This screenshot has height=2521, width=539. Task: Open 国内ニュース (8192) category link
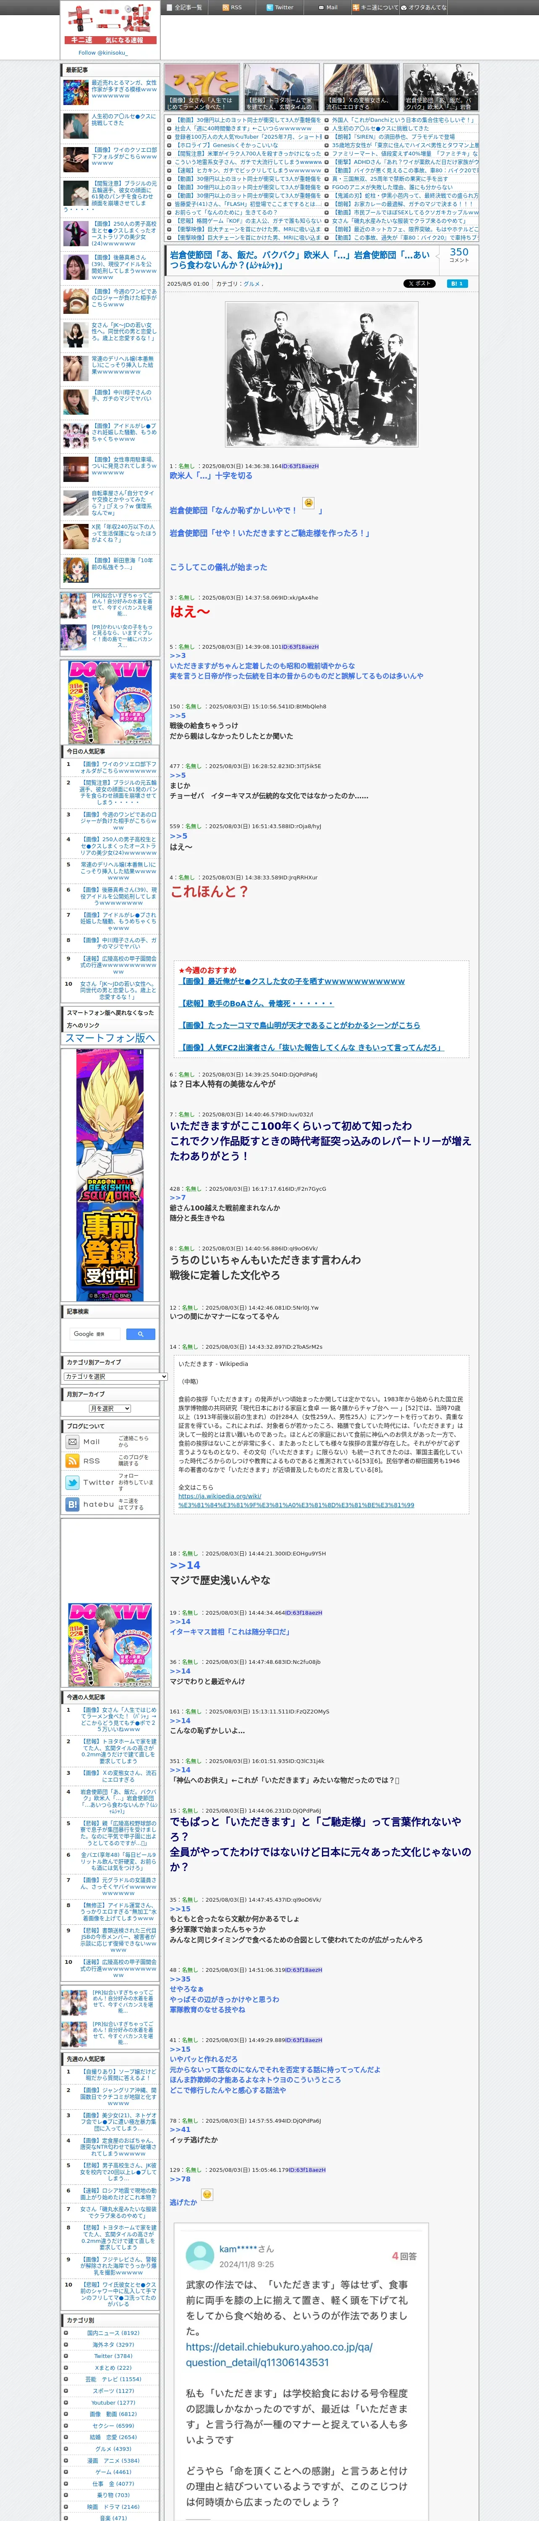pos(113,2333)
